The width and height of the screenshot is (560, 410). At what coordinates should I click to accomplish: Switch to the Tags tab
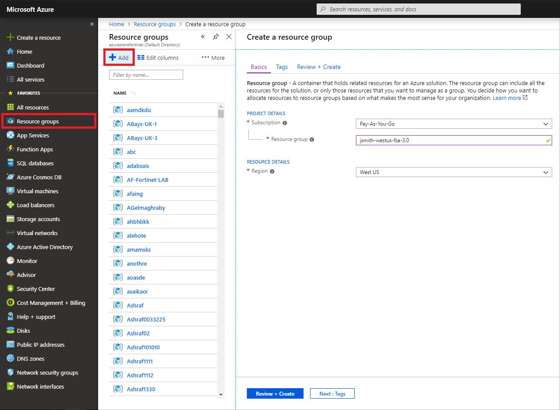coord(281,67)
